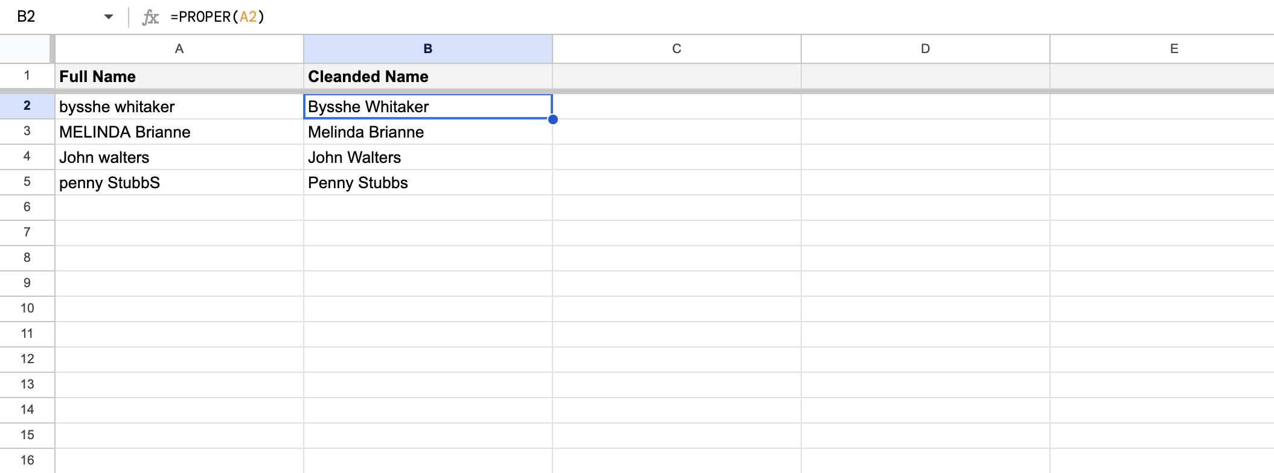This screenshot has height=473, width=1274.
Task: Click empty cell C2 next to Bysshe Whitaker
Action: (675, 106)
